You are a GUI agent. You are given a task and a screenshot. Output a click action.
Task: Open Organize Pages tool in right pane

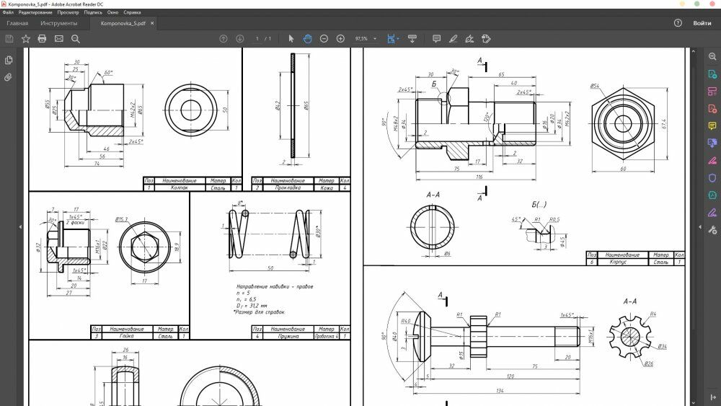tap(712, 91)
